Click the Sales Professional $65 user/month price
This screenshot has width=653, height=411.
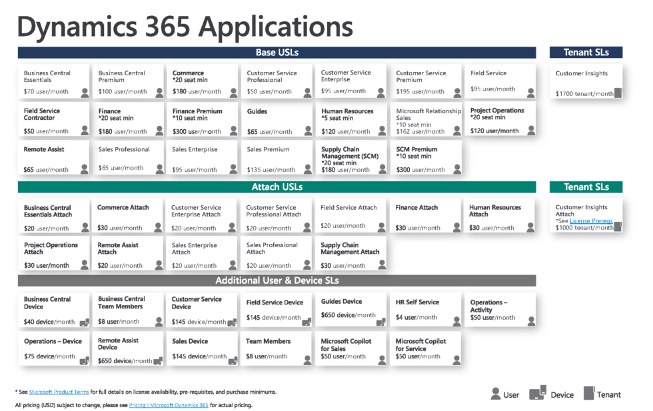click(x=121, y=168)
